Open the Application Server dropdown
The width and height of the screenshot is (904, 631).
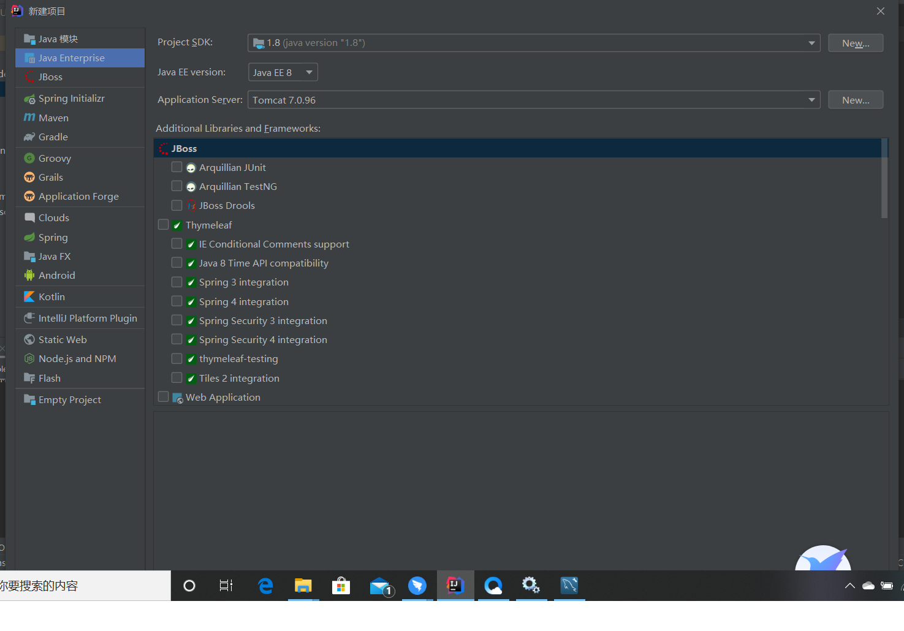[x=534, y=100]
